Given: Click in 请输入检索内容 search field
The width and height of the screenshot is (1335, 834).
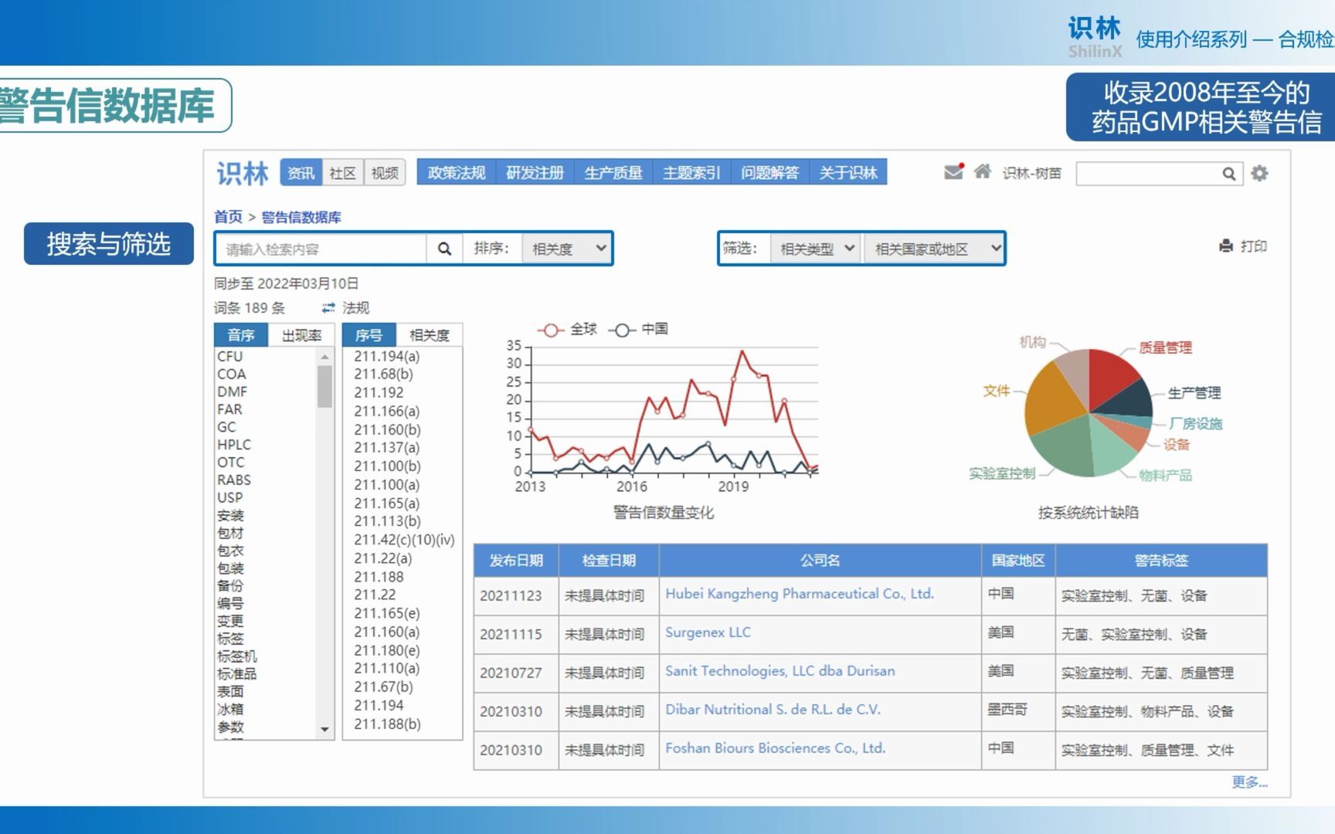Looking at the screenshot, I should click(321, 249).
